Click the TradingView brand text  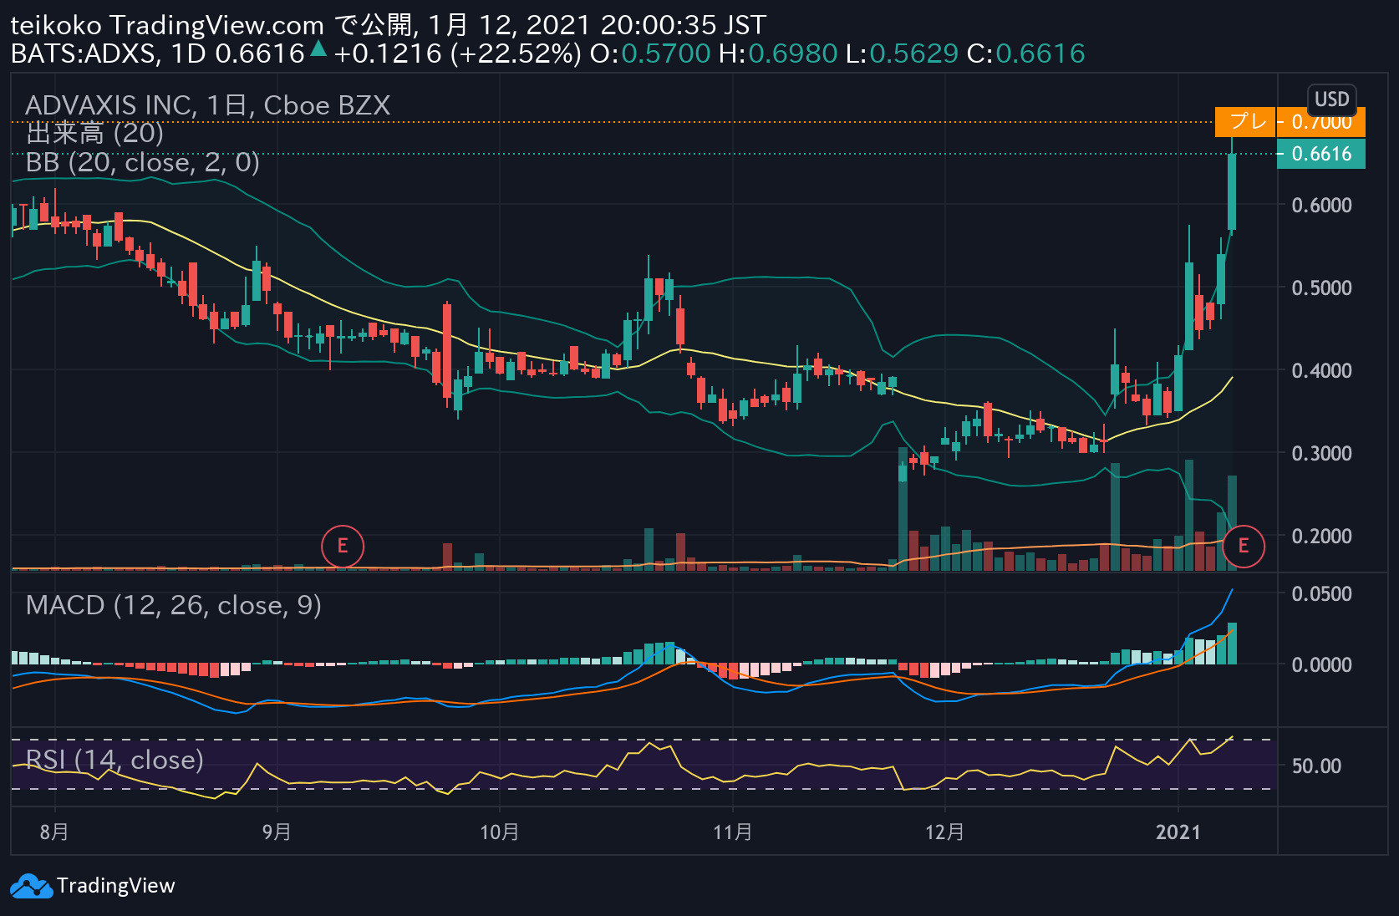tap(116, 886)
